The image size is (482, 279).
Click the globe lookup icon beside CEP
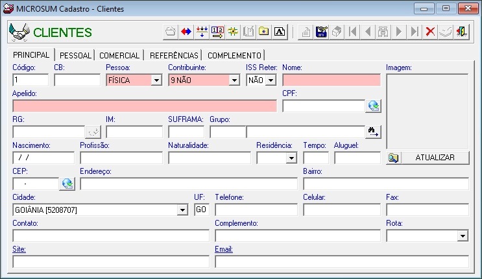click(67, 184)
